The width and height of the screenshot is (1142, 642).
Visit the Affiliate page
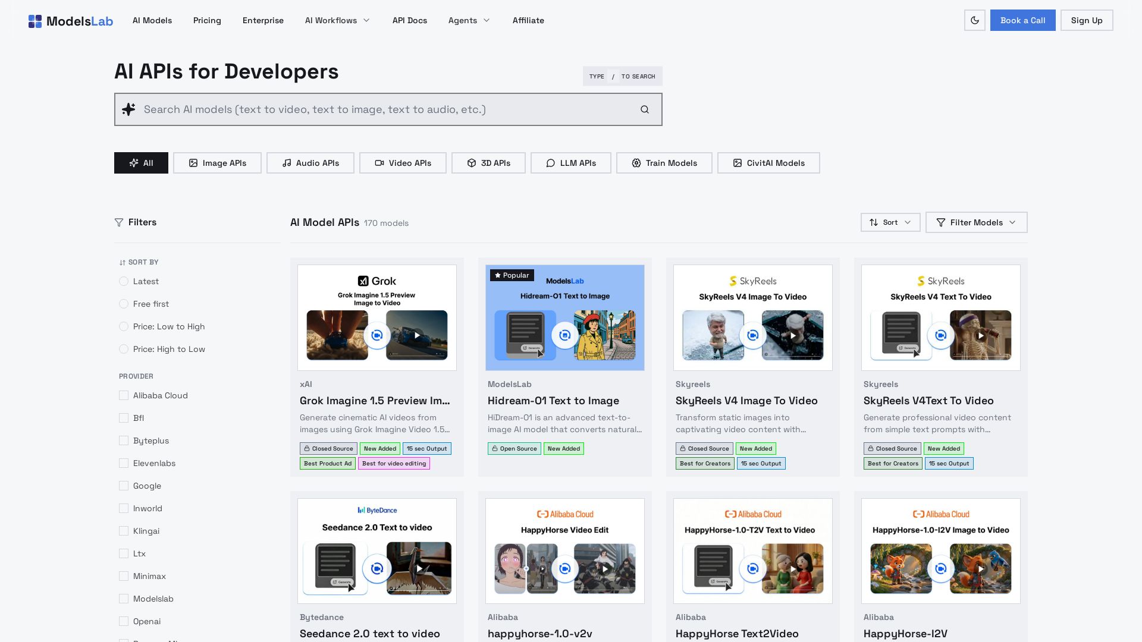pos(528,20)
